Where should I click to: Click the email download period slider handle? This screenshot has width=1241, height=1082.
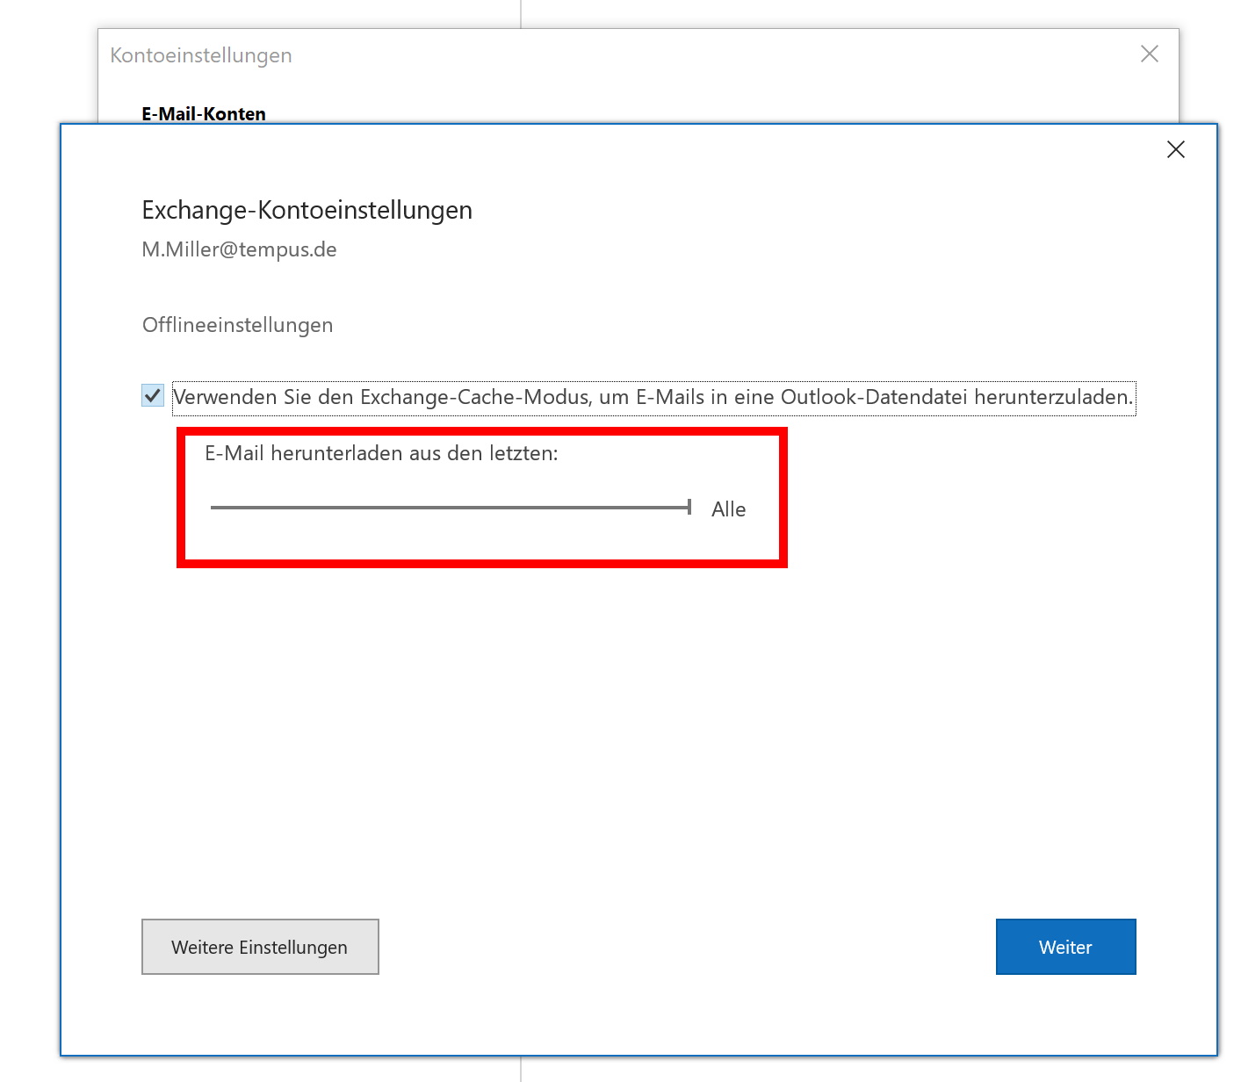coord(689,507)
